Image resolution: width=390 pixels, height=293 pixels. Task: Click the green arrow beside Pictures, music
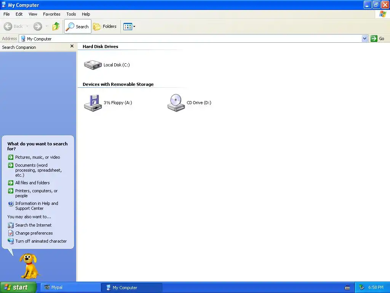[x=10, y=157]
